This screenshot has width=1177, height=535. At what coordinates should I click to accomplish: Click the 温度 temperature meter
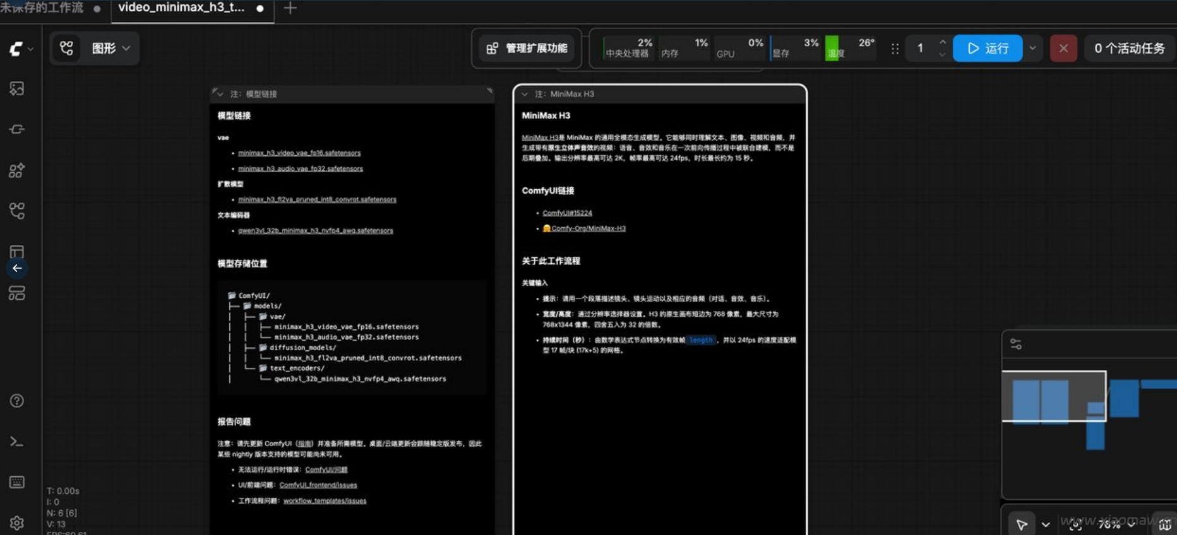click(x=851, y=48)
